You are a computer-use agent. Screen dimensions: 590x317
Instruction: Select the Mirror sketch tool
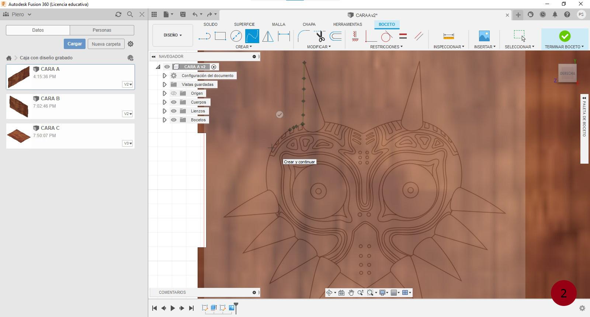pyautogui.click(x=268, y=36)
